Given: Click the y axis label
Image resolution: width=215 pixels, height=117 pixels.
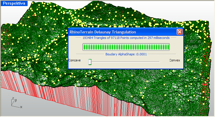Looking at the screenshot, I should click(x=15, y=100).
